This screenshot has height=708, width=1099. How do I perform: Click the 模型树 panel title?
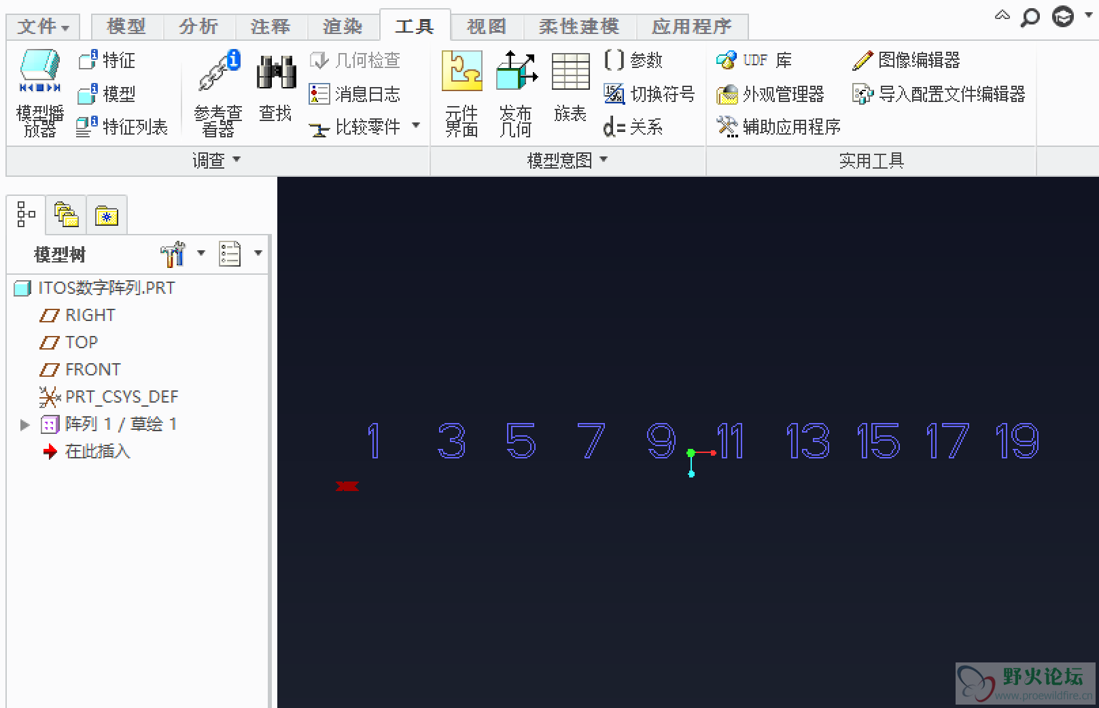click(60, 255)
